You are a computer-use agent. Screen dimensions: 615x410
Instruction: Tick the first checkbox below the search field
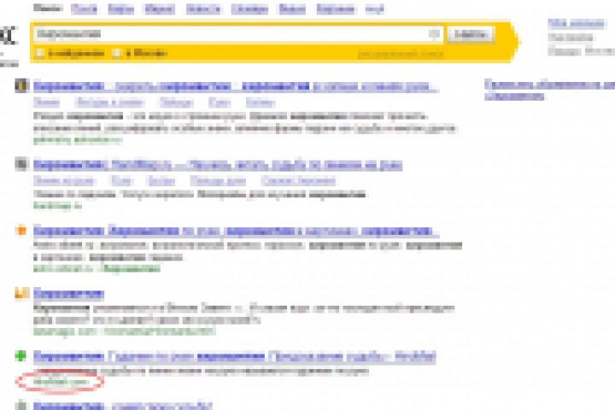coord(40,53)
